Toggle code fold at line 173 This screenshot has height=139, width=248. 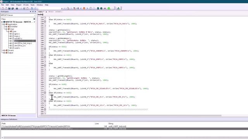click(x=45, y=93)
